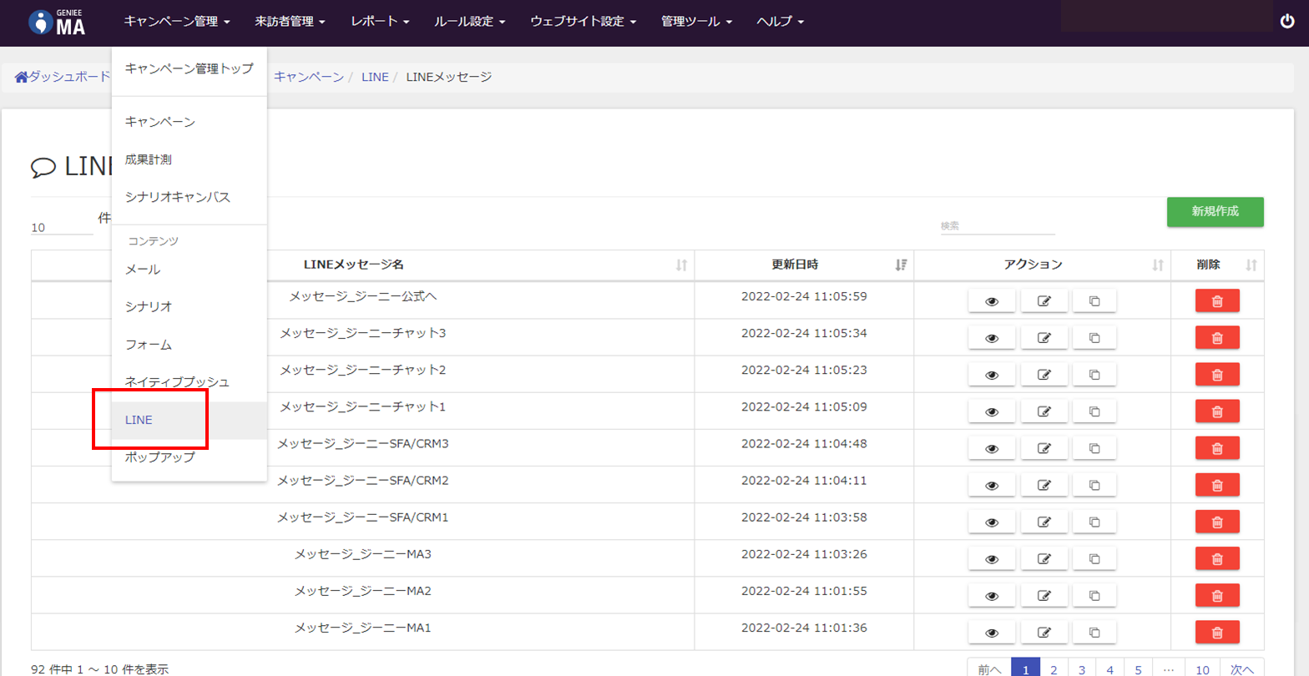Viewport: 1309px width, 676px height.
Task: Edit メッセージ_ジーニーチャット2 row
Action: 1044,374
